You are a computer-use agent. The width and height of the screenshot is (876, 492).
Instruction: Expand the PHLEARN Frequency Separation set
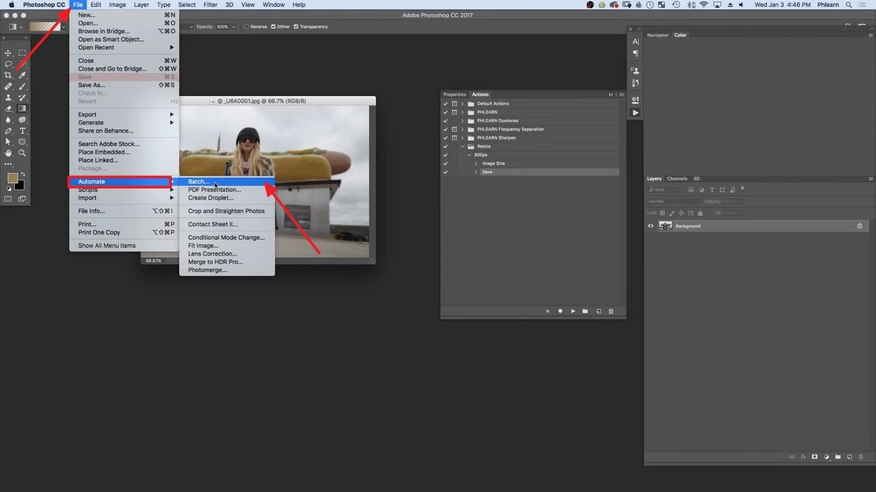[462, 129]
